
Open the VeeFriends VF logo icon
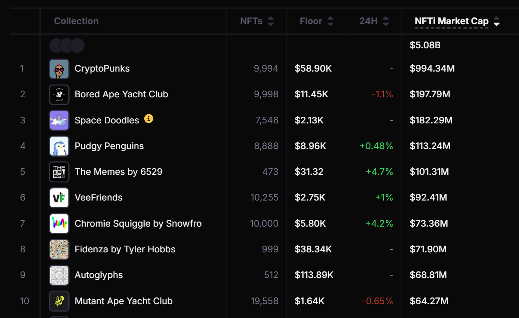[x=59, y=198]
